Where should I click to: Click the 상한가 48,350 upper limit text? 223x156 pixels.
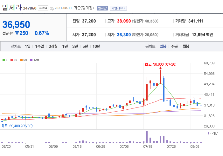[145, 21]
